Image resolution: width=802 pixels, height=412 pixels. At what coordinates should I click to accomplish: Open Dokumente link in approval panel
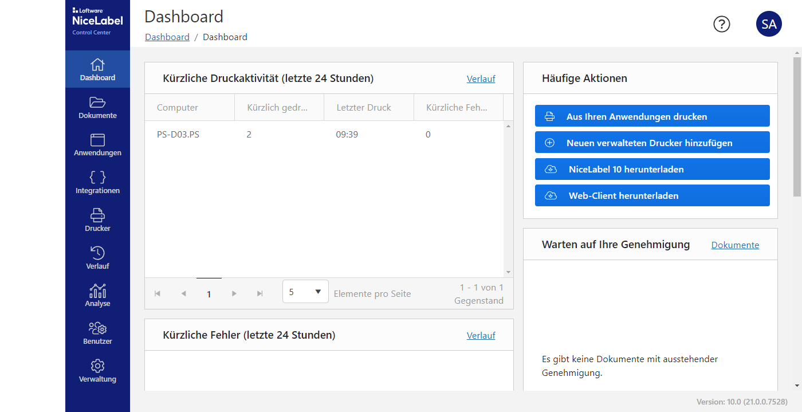click(x=735, y=245)
